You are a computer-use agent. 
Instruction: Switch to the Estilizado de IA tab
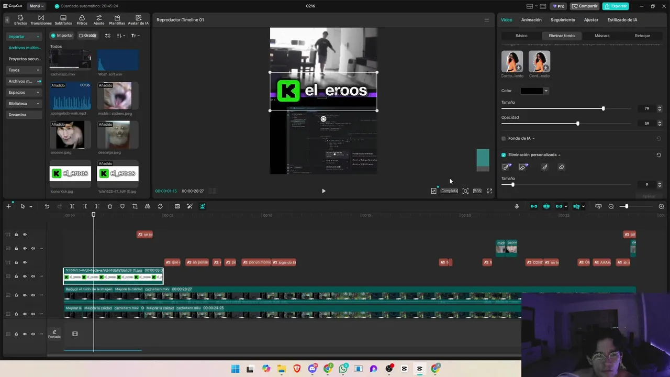[x=622, y=20]
